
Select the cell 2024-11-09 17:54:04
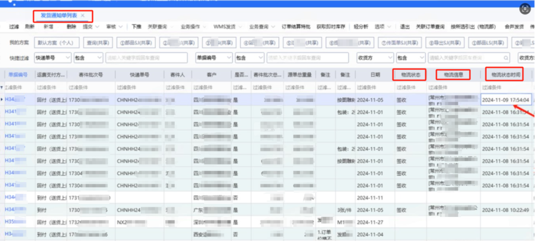coord(506,100)
